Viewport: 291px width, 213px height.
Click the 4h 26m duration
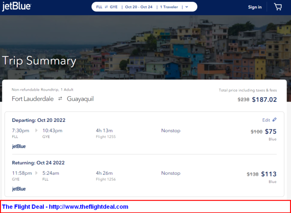point(104,173)
